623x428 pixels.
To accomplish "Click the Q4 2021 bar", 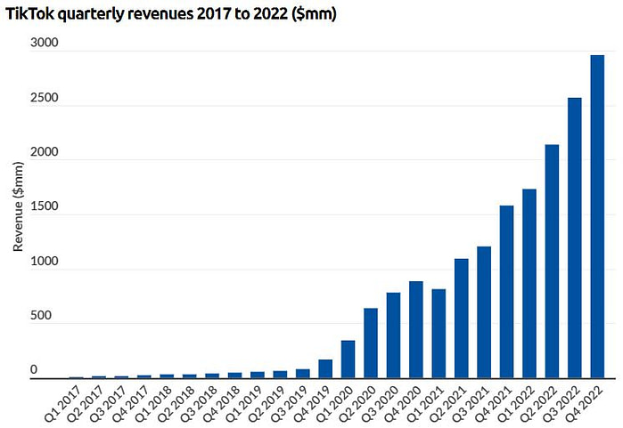I will [x=506, y=292].
